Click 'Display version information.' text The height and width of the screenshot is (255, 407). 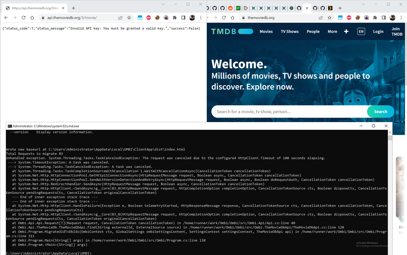[65, 132]
